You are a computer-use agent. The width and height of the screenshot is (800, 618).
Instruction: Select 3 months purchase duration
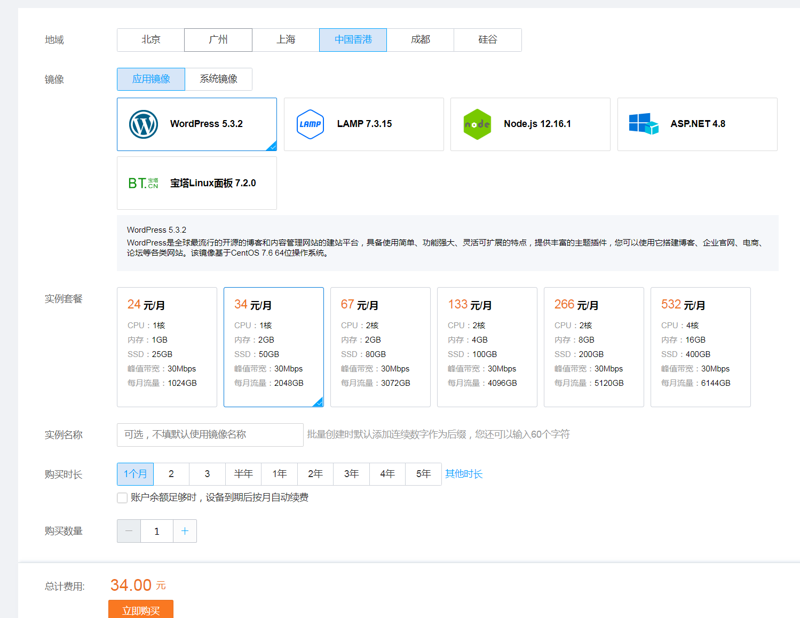pos(208,474)
